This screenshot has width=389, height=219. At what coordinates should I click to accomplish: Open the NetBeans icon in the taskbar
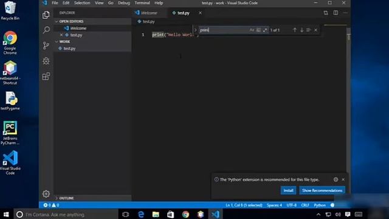click(x=201, y=214)
